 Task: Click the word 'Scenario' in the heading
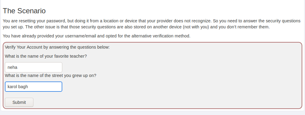(32, 11)
